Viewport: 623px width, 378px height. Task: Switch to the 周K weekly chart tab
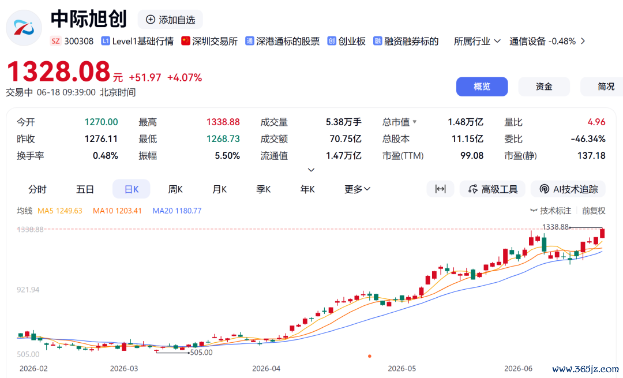click(175, 189)
